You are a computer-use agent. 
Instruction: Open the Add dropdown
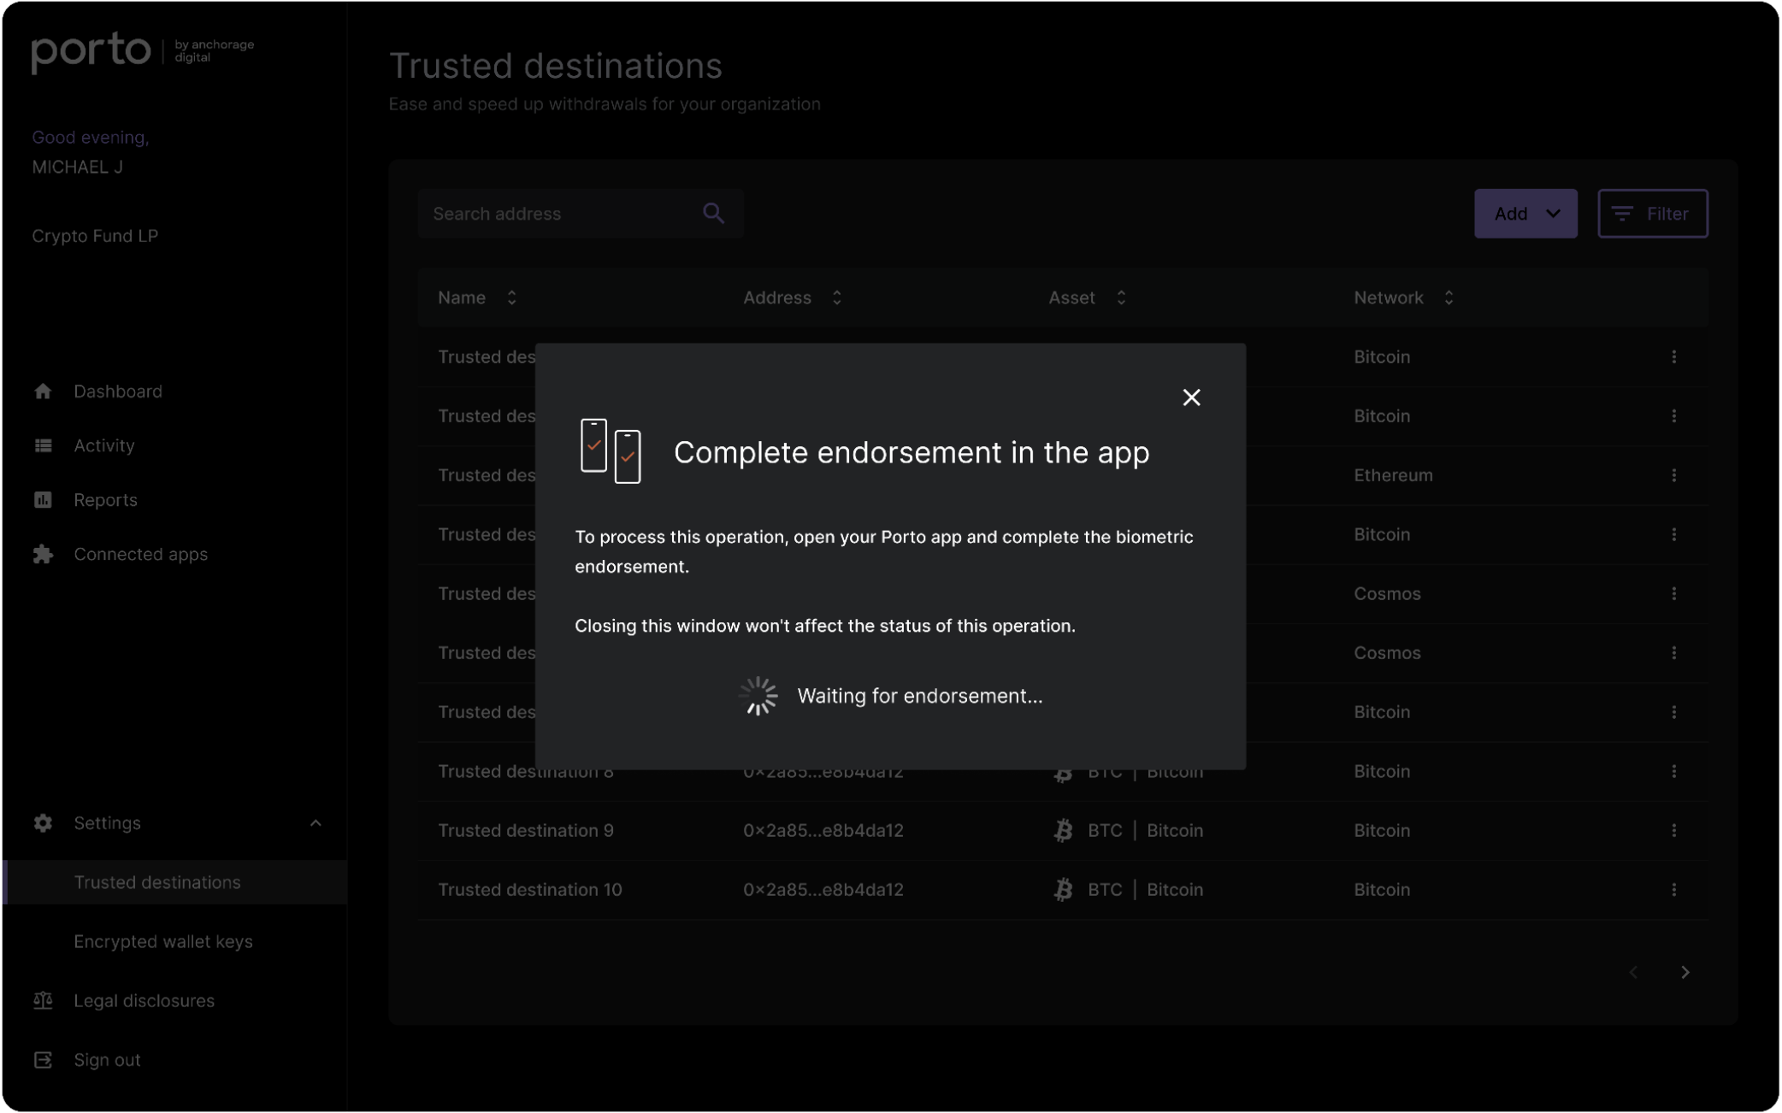point(1525,214)
